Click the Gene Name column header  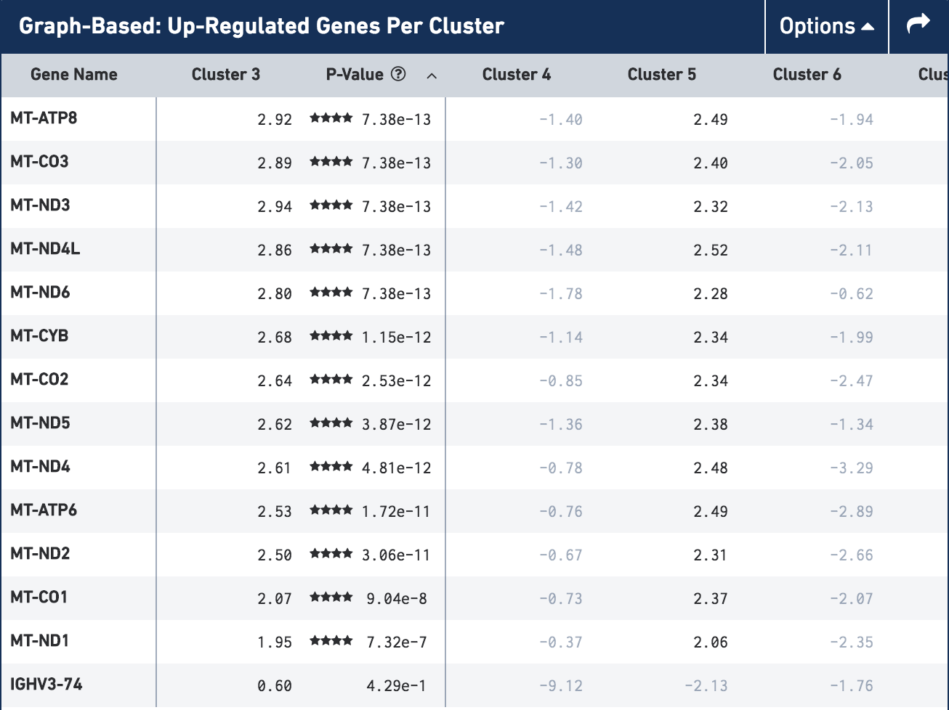click(74, 75)
